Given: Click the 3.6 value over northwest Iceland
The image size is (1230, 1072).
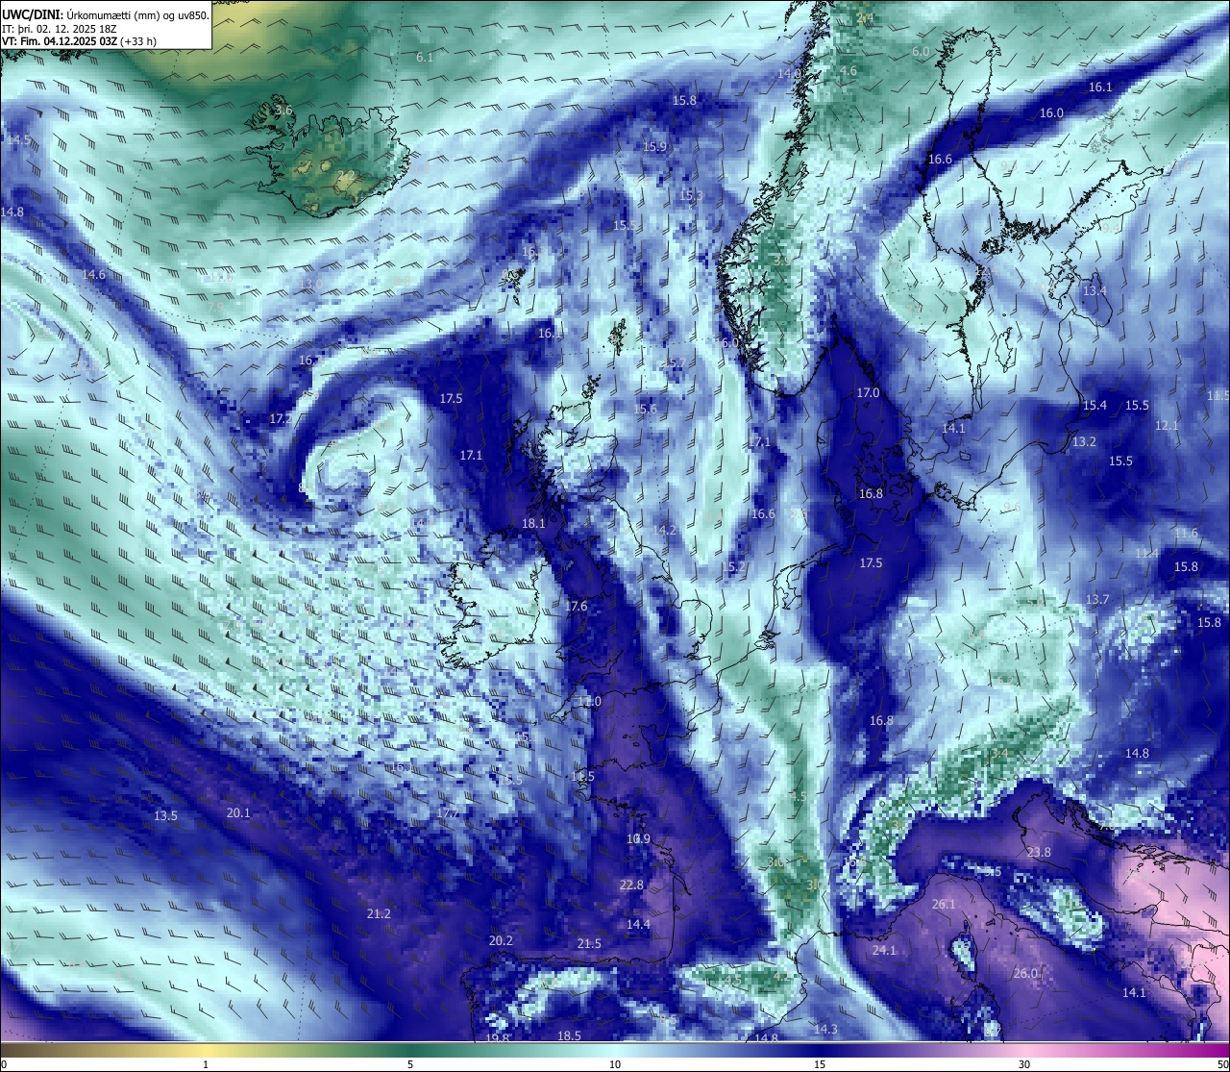Looking at the screenshot, I should click(283, 111).
